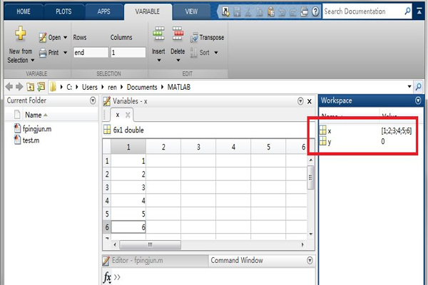Screen dimensions: 428x285
Task: Expand the Sort dropdown arrow
Action: 216,52
